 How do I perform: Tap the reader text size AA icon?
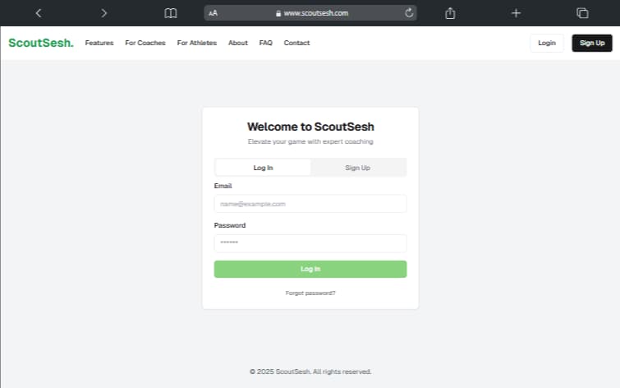(x=214, y=13)
